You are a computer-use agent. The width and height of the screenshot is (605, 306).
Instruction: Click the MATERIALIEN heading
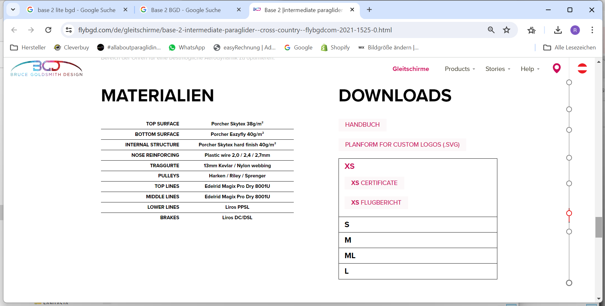tap(158, 96)
